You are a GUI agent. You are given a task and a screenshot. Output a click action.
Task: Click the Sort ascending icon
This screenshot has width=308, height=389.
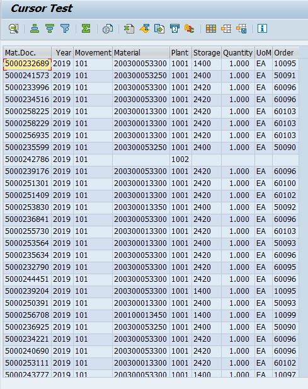pos(35,28)
